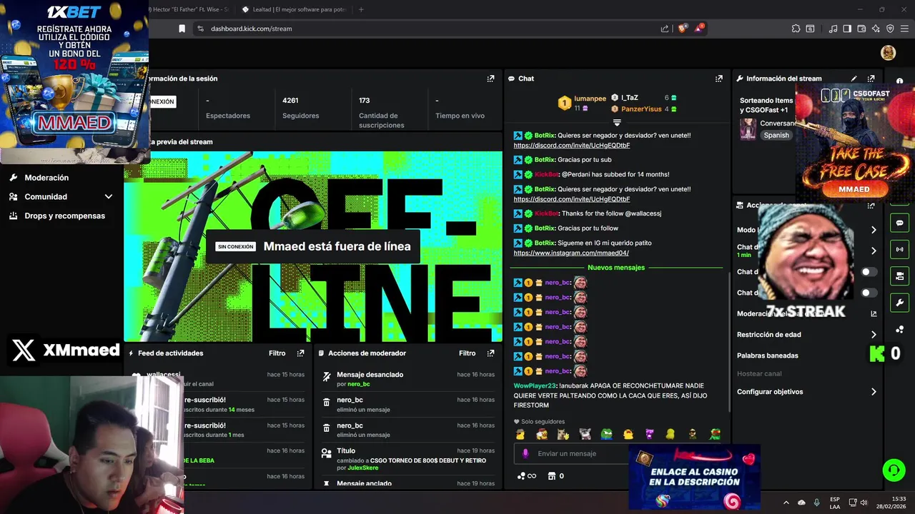Image resolution: width=915 pixels, height=514 pixels.
Task: Click the nero_bc moderator link in Mensaje desanclado
Action: pyautogui.click(x=359, y=384)
